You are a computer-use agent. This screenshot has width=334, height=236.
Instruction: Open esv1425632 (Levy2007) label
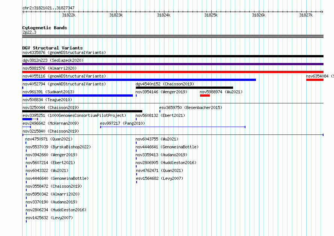49,218
